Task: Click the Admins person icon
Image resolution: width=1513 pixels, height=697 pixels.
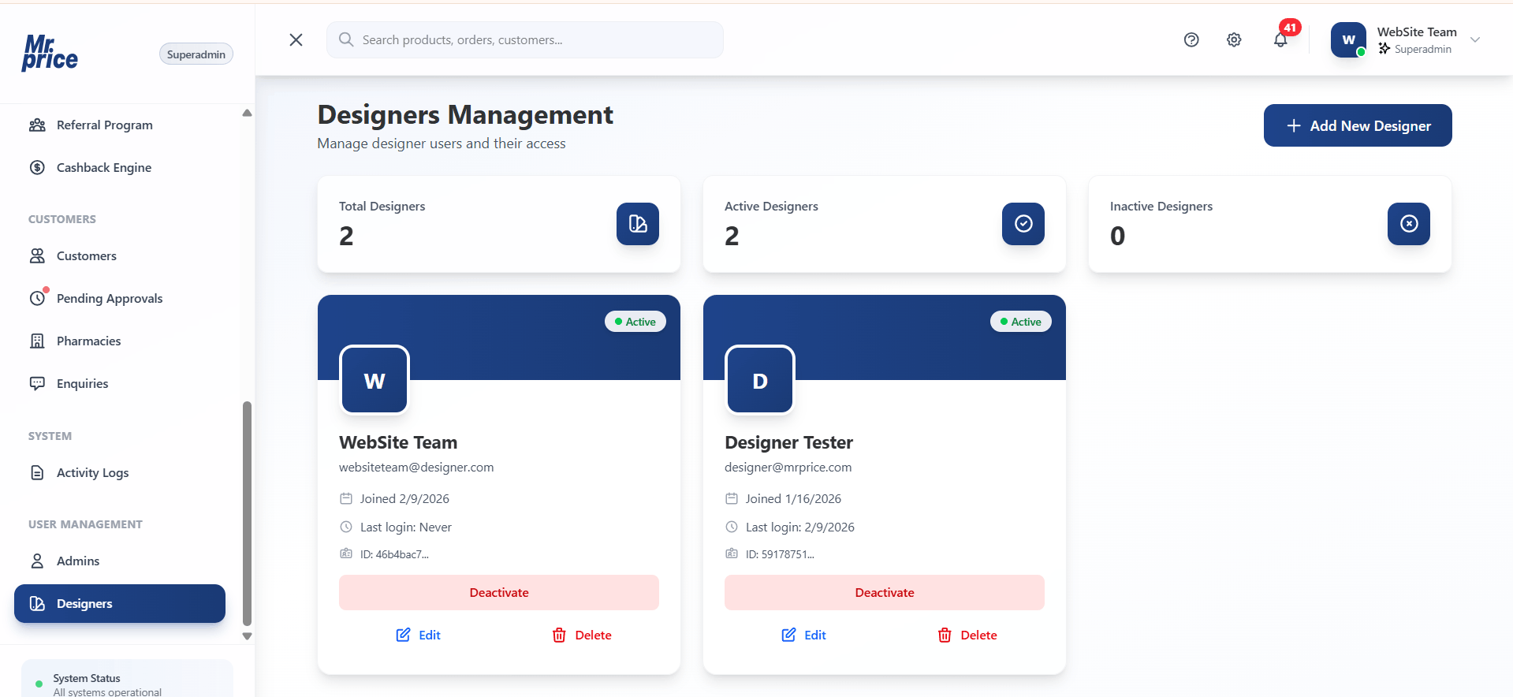Action: click(37, 561)
